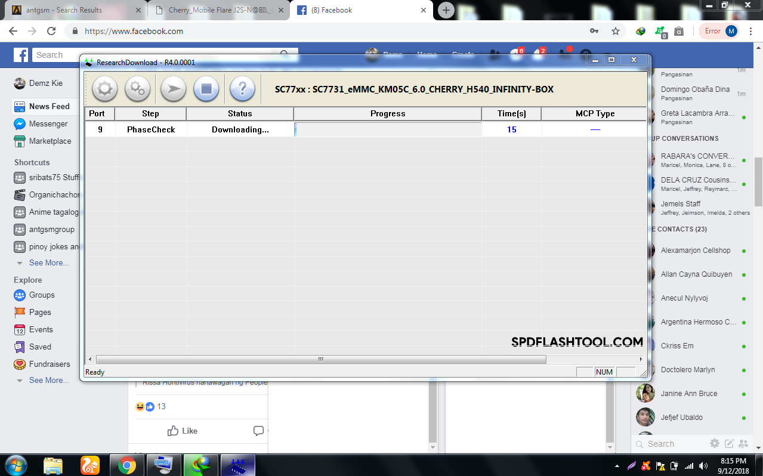Image resolution: width=763 pixels, height=476 pixels.
Task: Like the Facebook post
Action: (183, 431)
